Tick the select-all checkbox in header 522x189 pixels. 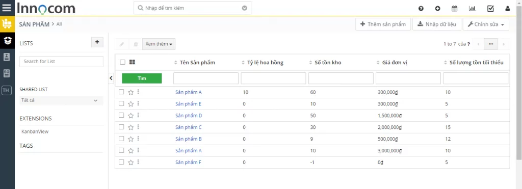(x=122, y=62)
